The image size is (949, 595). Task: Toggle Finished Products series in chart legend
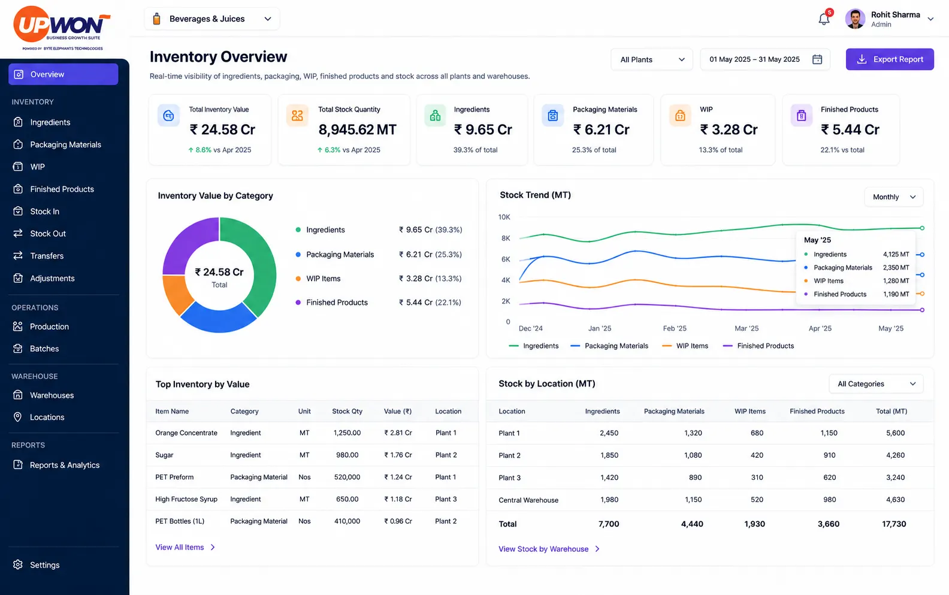(x=758, y=346)
